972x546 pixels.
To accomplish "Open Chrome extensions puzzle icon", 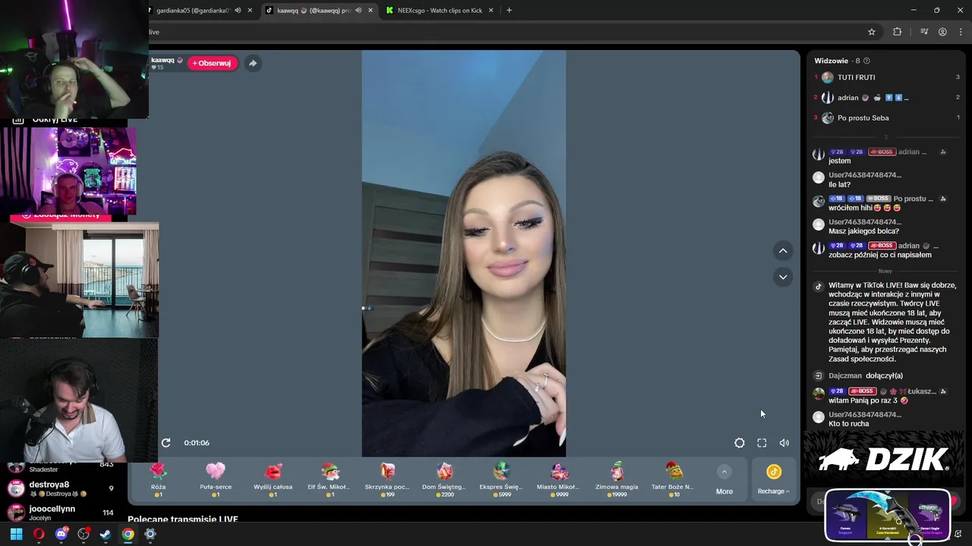I will tap(897, 32).
